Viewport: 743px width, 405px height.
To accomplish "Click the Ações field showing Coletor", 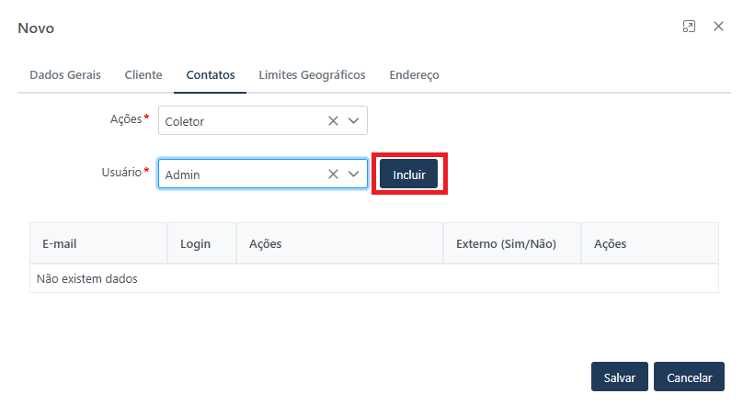I will pyautogui.click(x=241, y=121).
